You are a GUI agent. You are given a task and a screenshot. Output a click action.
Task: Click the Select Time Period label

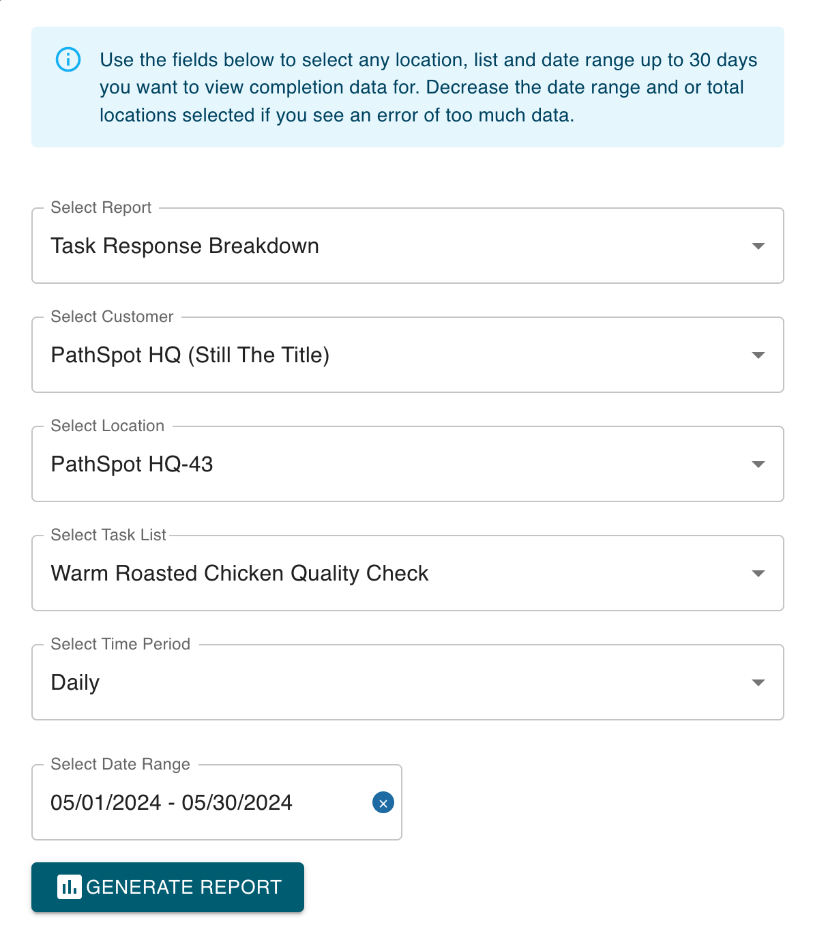[x=121, y=644]
